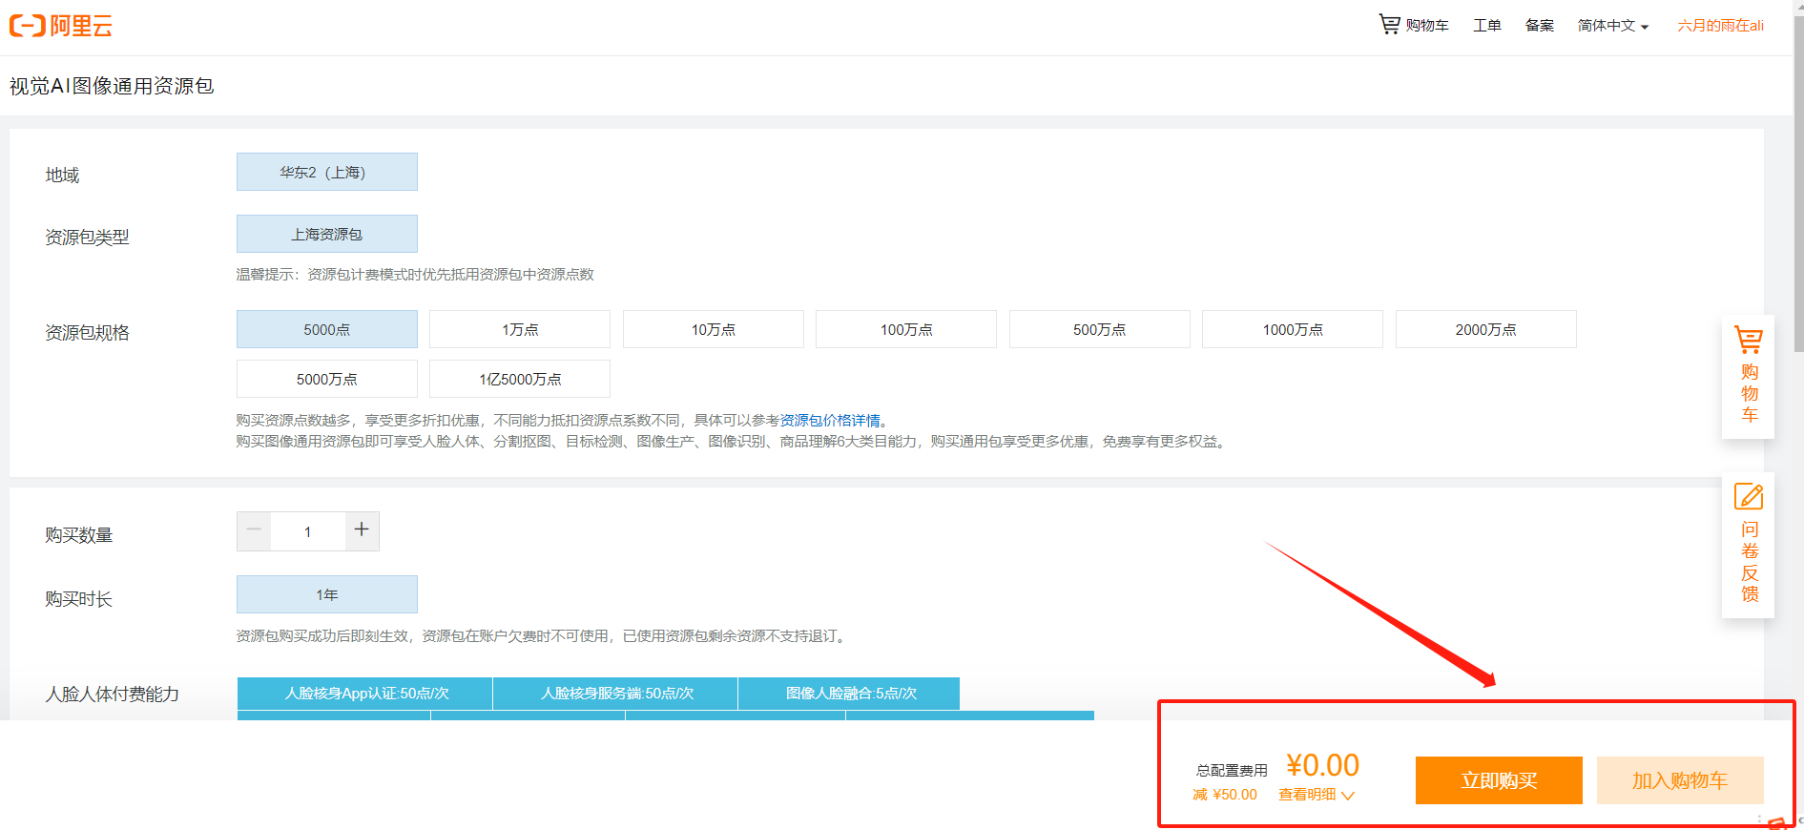Open the floating 购物车 sidebar widget
The image size is (1804, 830).
click(x=1748, y=376)
